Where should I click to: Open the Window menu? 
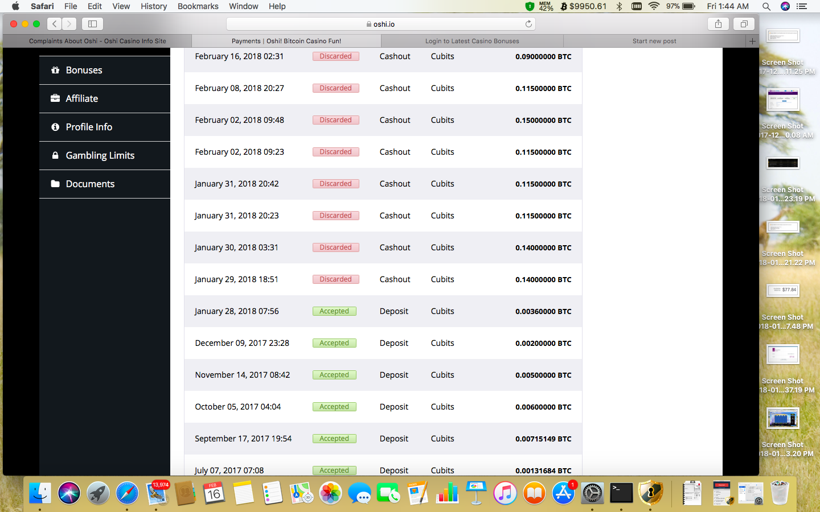pyautogui.click(x=244, y=6)
